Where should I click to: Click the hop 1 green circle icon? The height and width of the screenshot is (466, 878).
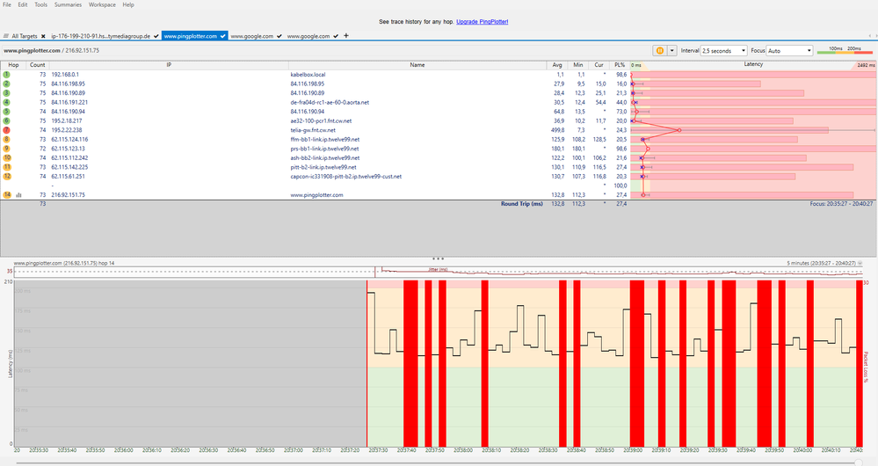(7, 75)
